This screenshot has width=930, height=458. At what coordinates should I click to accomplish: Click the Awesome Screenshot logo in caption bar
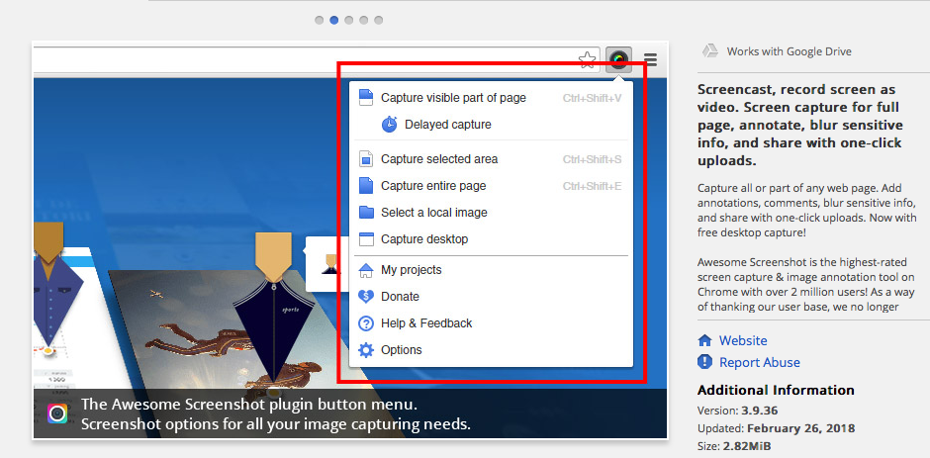(x=58, y=414)
